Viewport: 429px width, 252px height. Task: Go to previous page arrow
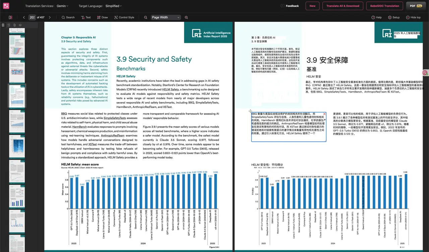coord(24,17)
